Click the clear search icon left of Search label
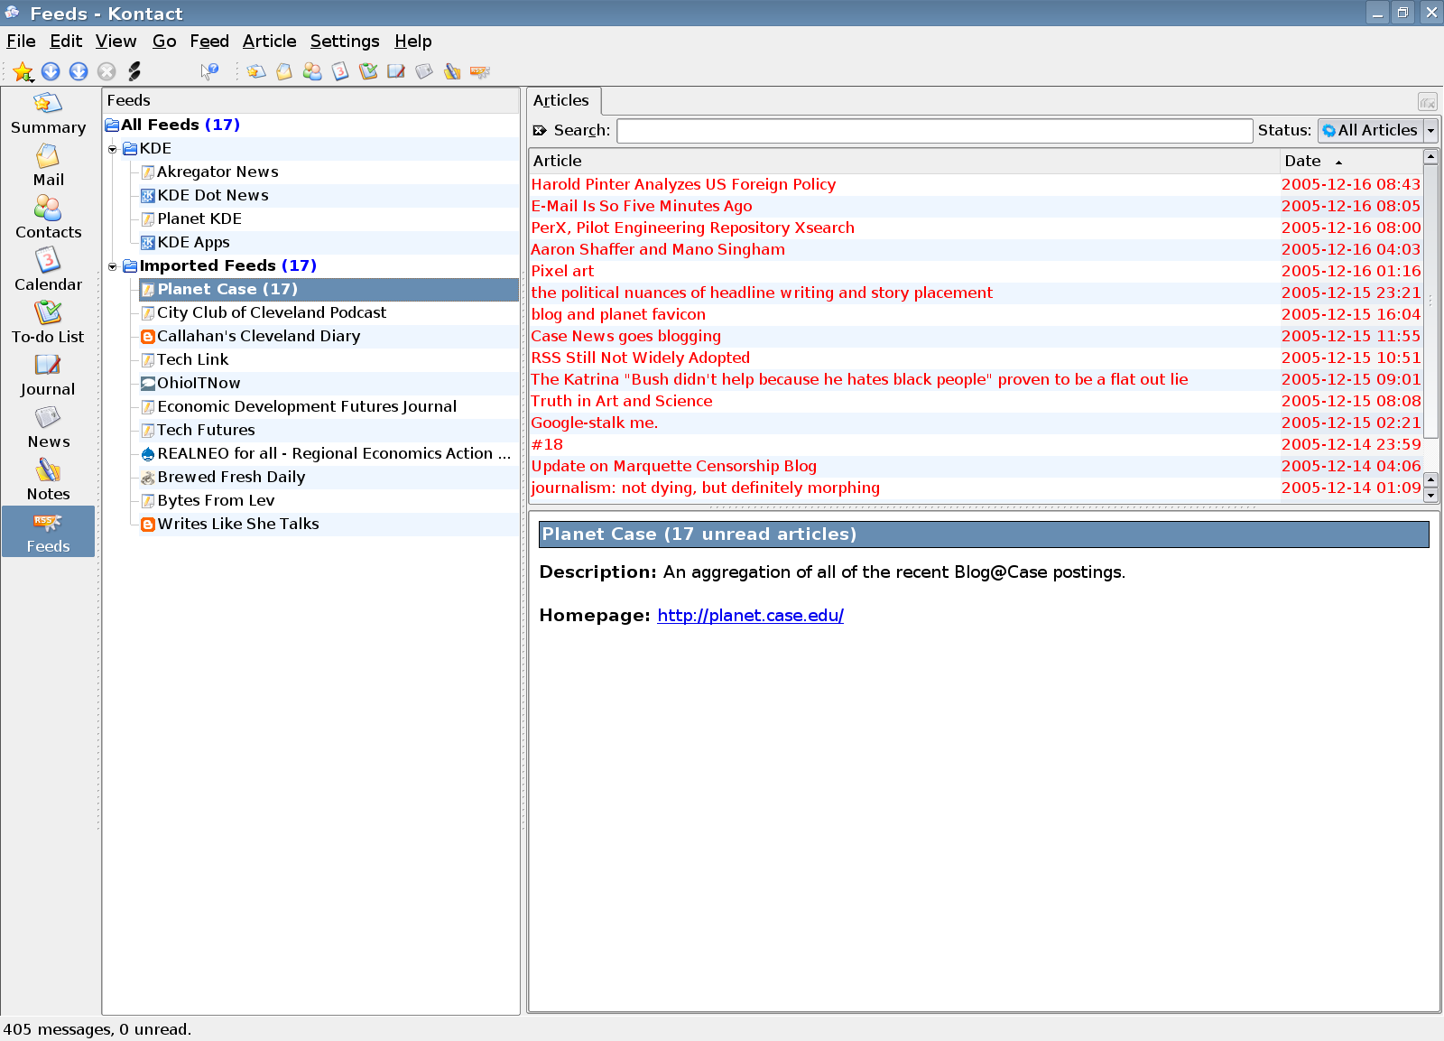The height and width of the screenshot is (1041, 1444). 540,130
